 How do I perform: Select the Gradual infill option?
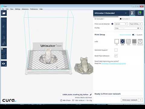coord(140,41)
